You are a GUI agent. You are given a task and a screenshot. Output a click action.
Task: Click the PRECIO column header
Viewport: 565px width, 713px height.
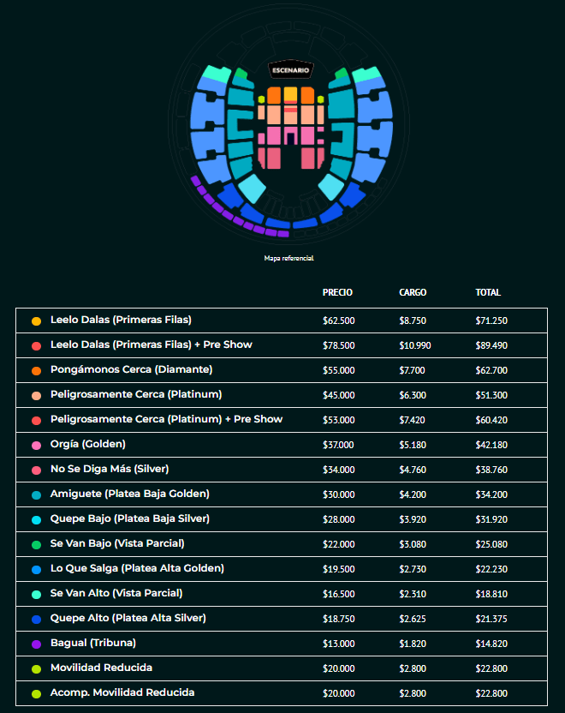tap(337, 293)
